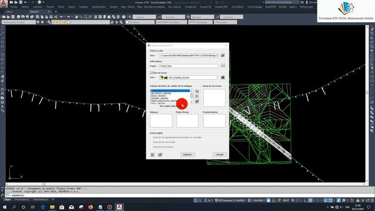The height and width of the screenshot is (211, 375).
Task: Click in the Projet name input field
Action: coord(189,66)
